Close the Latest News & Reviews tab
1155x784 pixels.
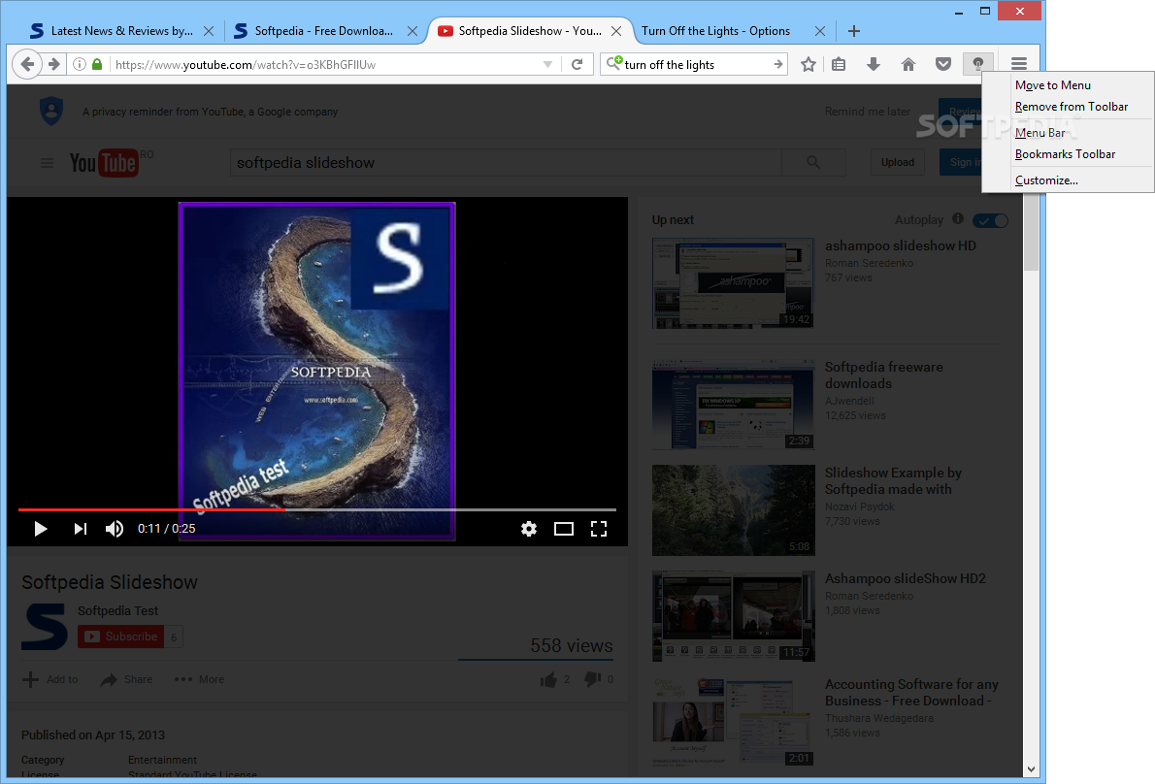point(209,31)
